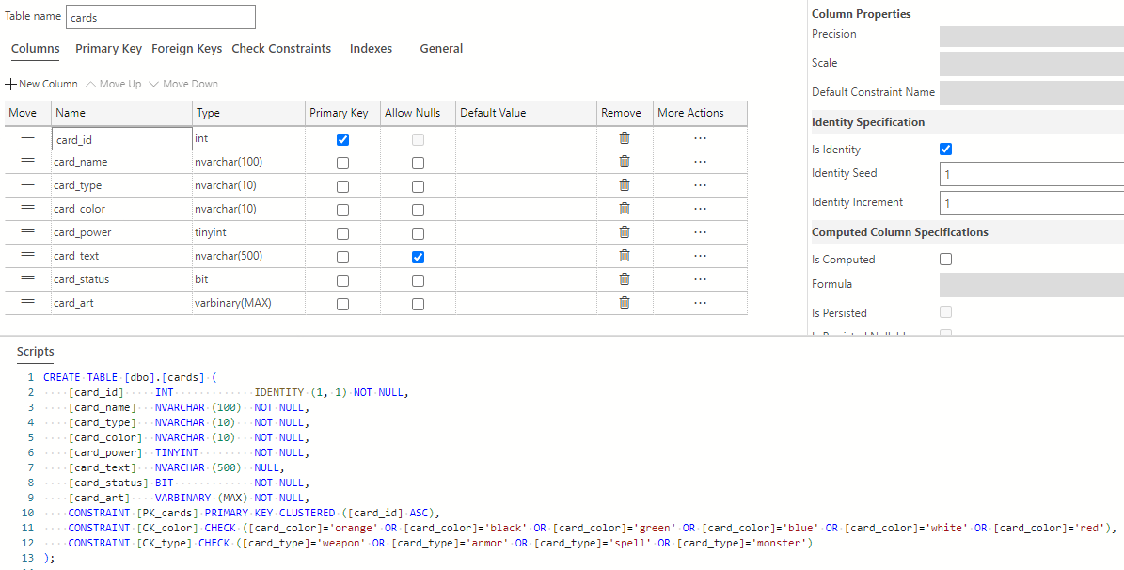Screen dimensions: 1124x570
Task: Enable Allow Nulls for card_art
Action: (418, 305)
